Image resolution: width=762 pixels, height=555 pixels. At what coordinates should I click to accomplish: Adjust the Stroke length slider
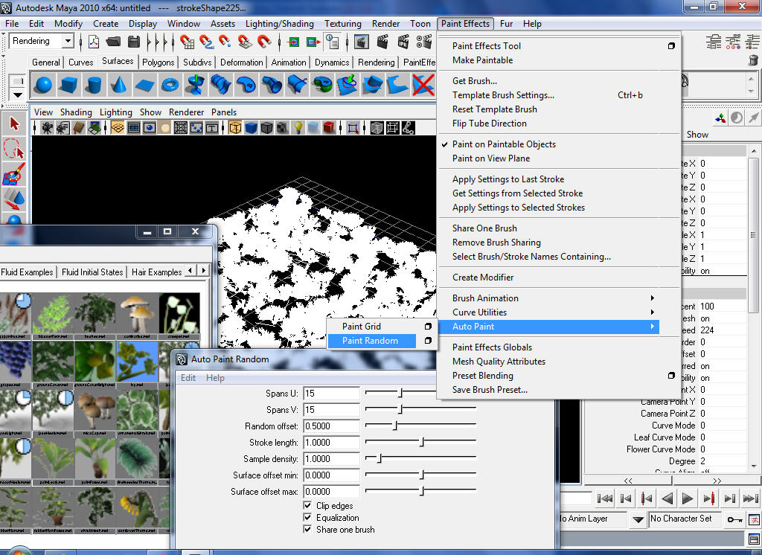[422, 442]
